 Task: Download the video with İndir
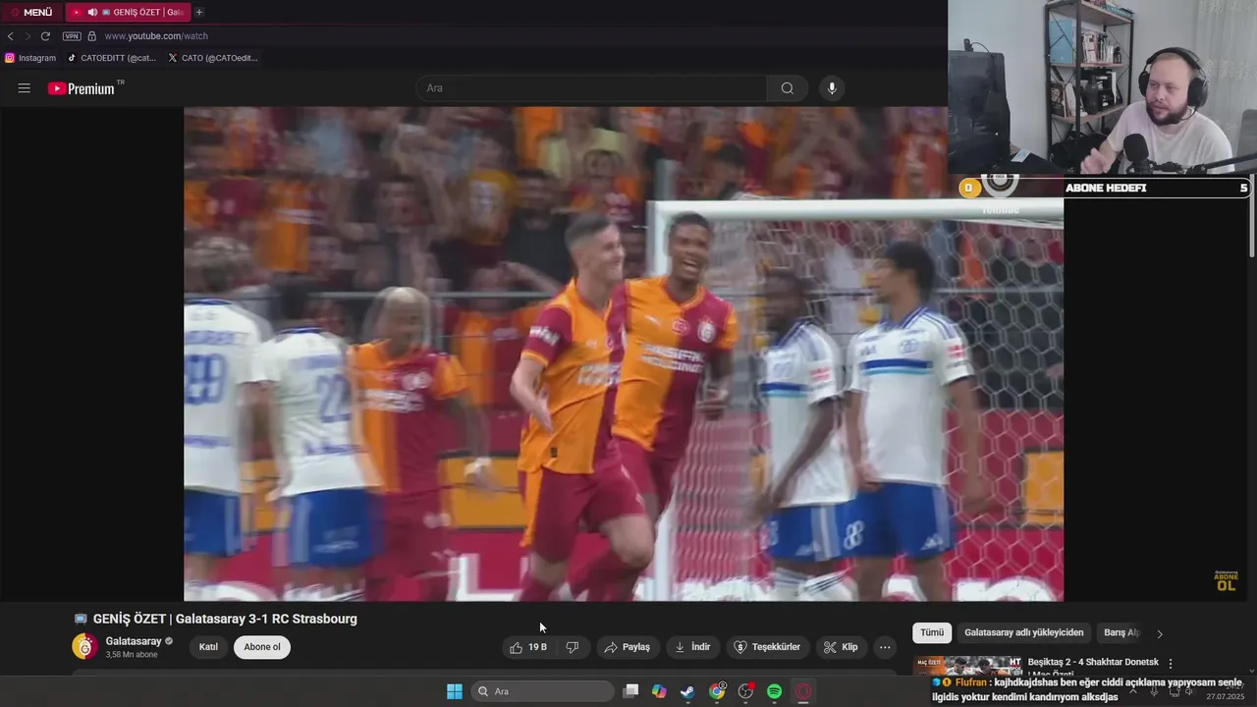pyautogui.click(x=692, y=647)
